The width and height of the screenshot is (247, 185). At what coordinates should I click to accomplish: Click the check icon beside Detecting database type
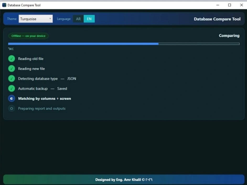[12, 79]
